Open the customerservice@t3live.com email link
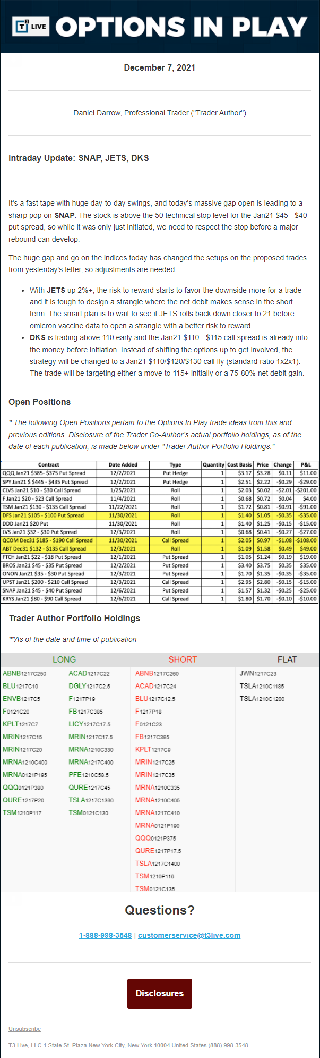Image resolution: width=320 pixels, height=1058 pixels. click(189, 935)
